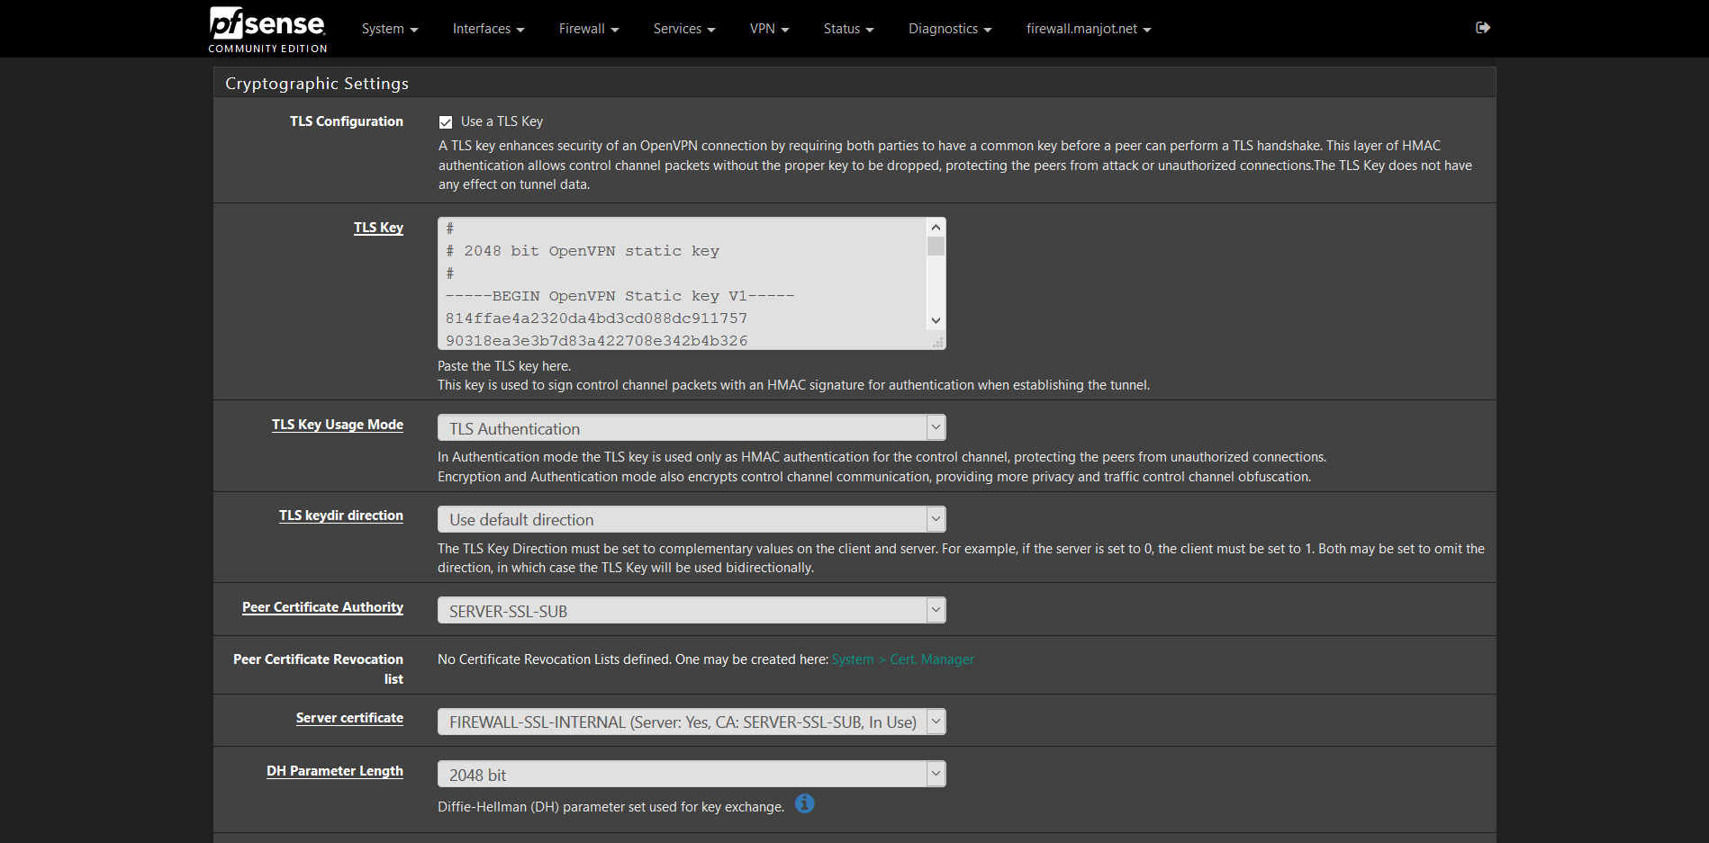Open the firewall.manjot.net menu
The image size is (1709, 843).
(x=1089, y=29)
